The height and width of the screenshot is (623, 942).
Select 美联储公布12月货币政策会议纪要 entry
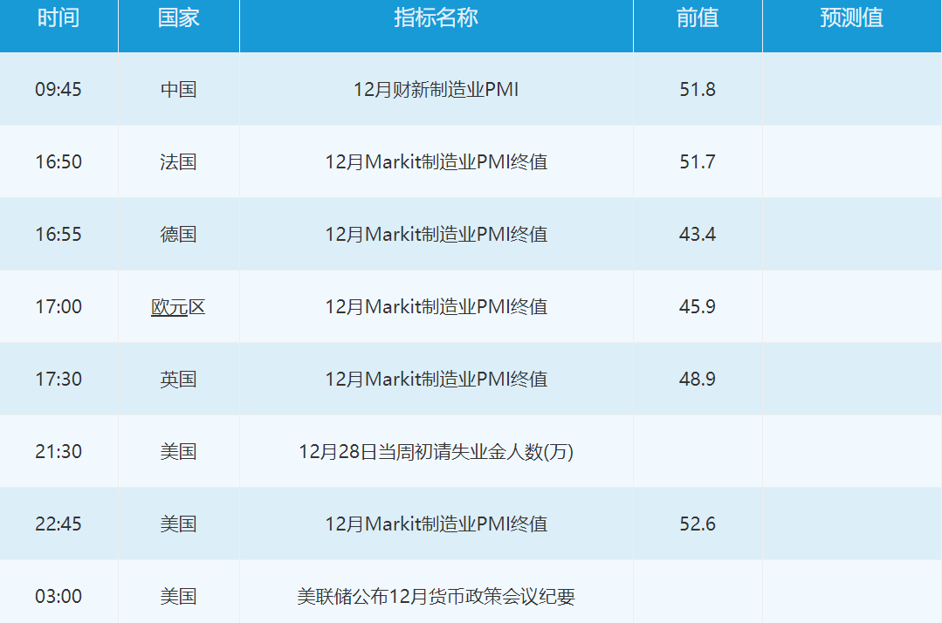tap(437, 597)
